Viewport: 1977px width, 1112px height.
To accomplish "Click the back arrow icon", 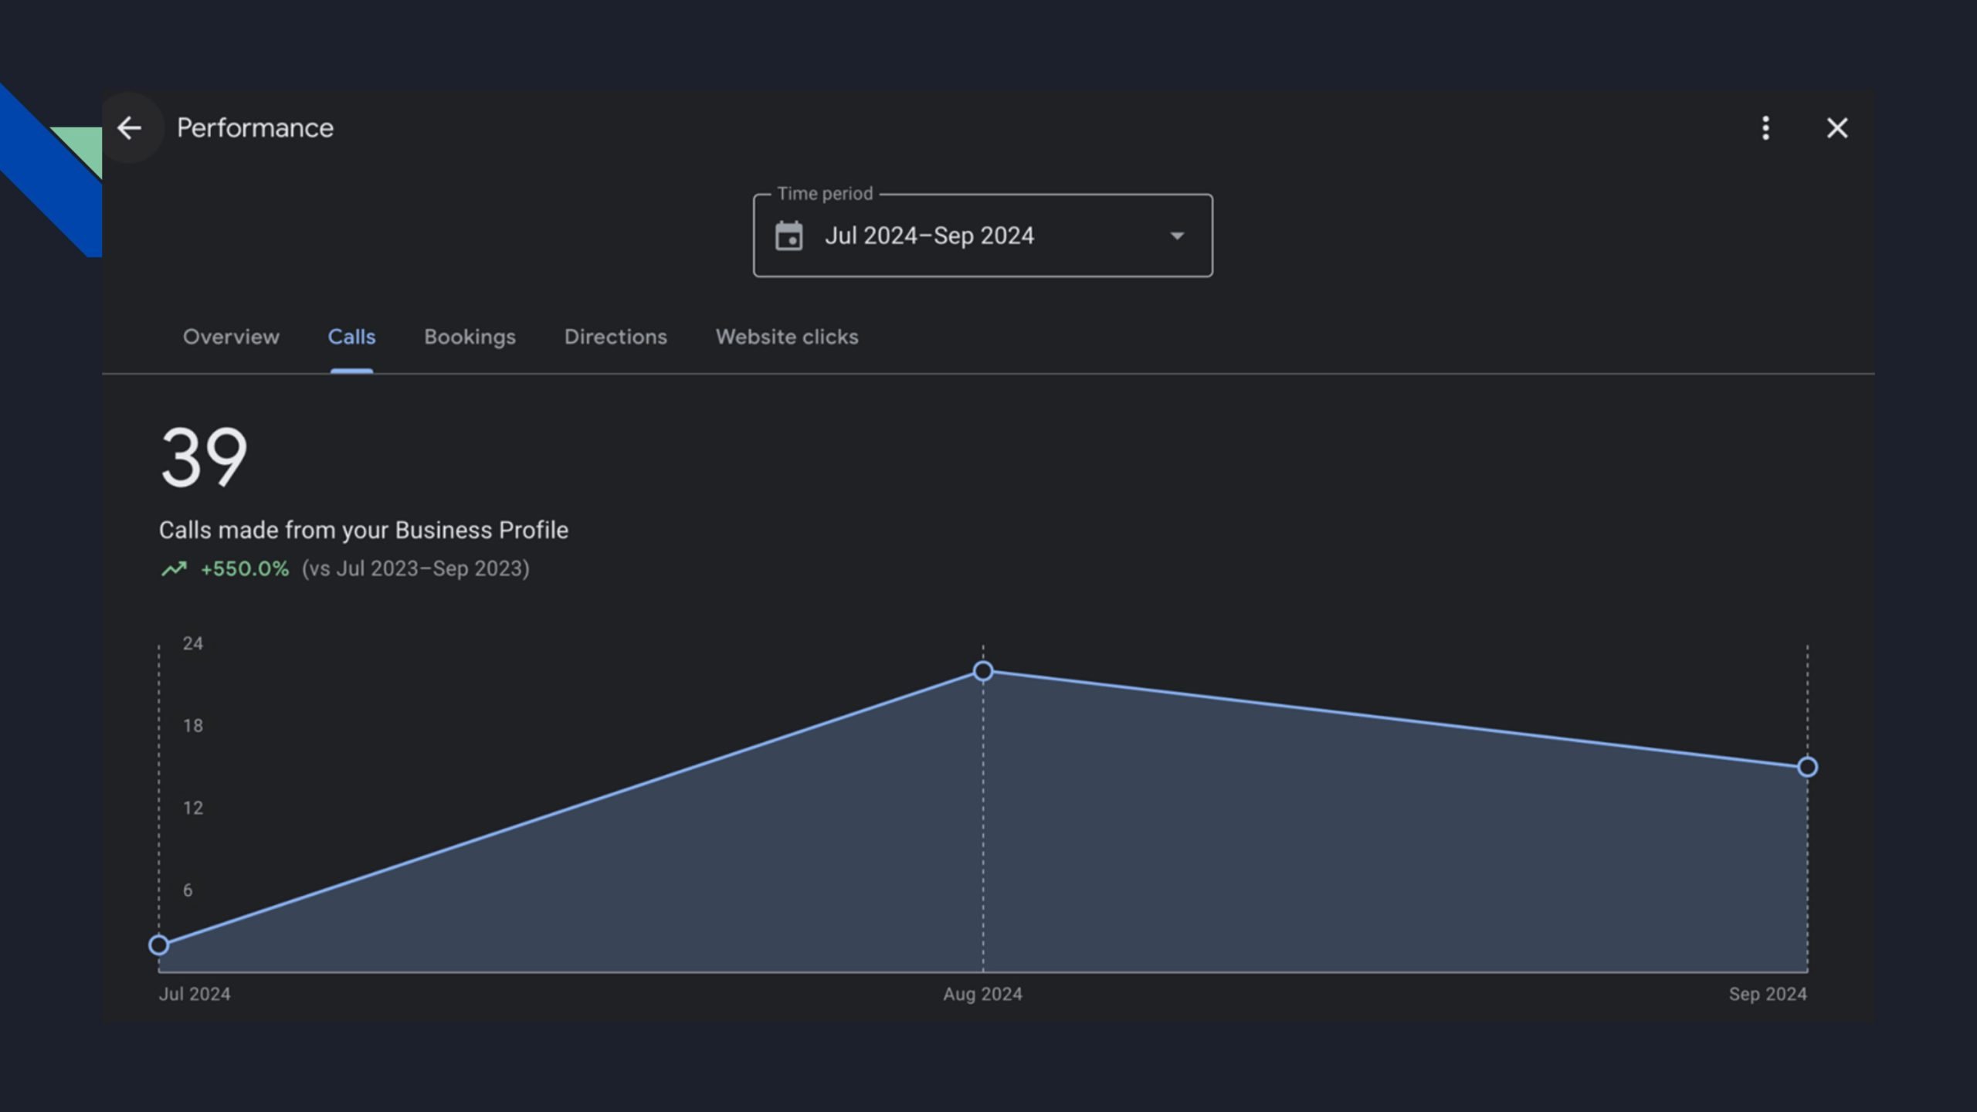I will point(129,127).
